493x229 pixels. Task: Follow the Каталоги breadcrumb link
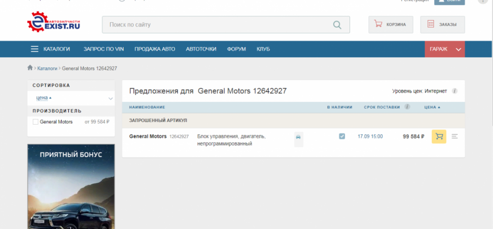(x=47, y=68)
